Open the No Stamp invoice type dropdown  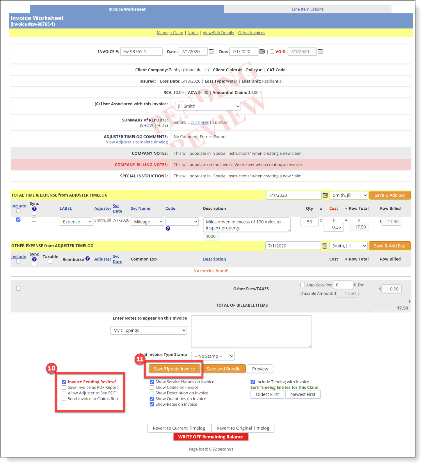click(213, 356)
